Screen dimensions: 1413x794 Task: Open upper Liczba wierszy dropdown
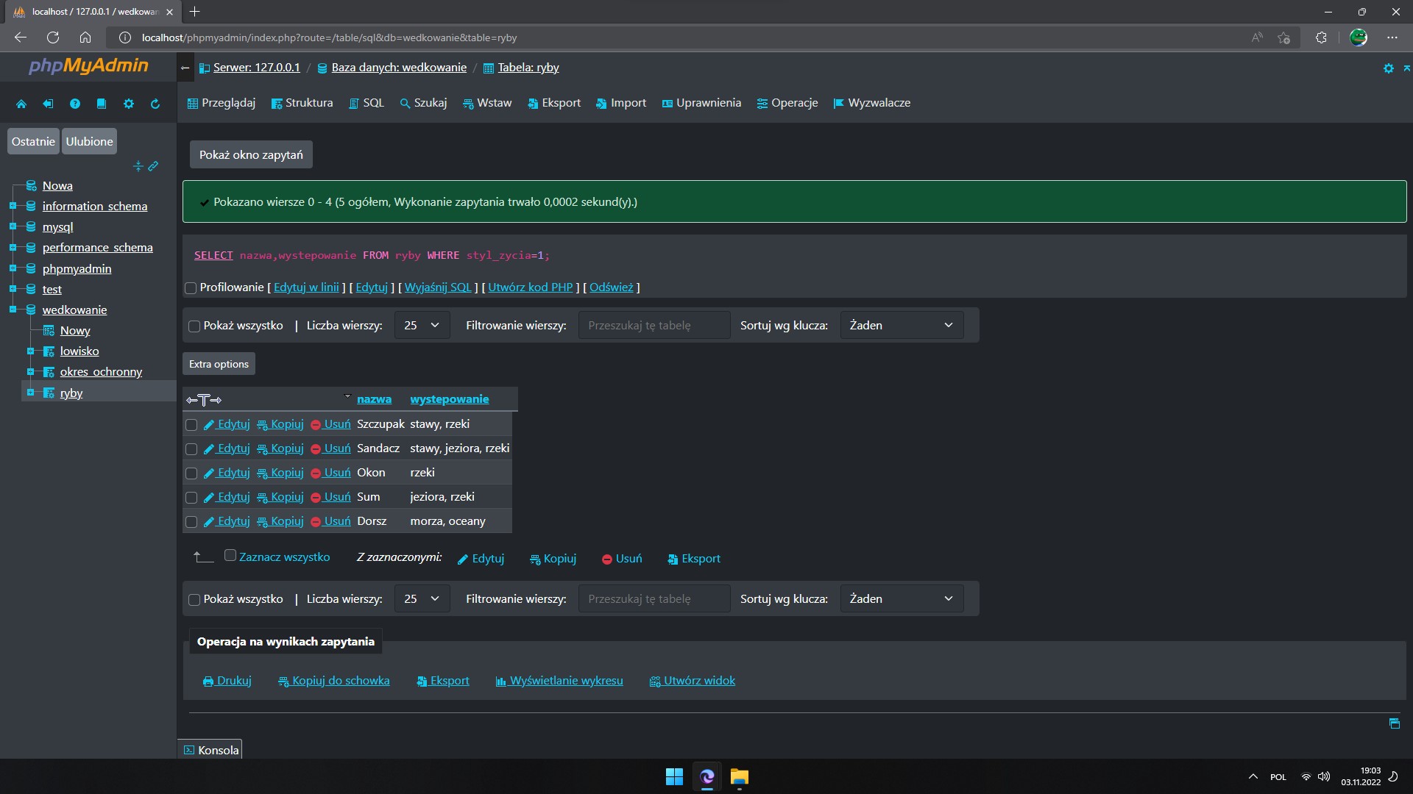[422, 325]
